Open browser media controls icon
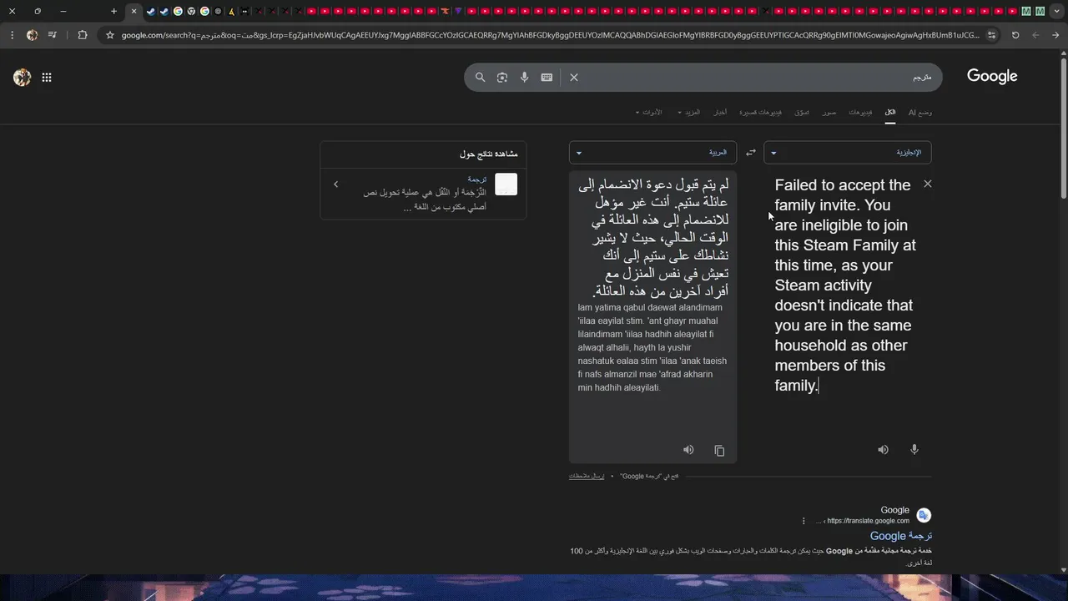 pos(53,35)
